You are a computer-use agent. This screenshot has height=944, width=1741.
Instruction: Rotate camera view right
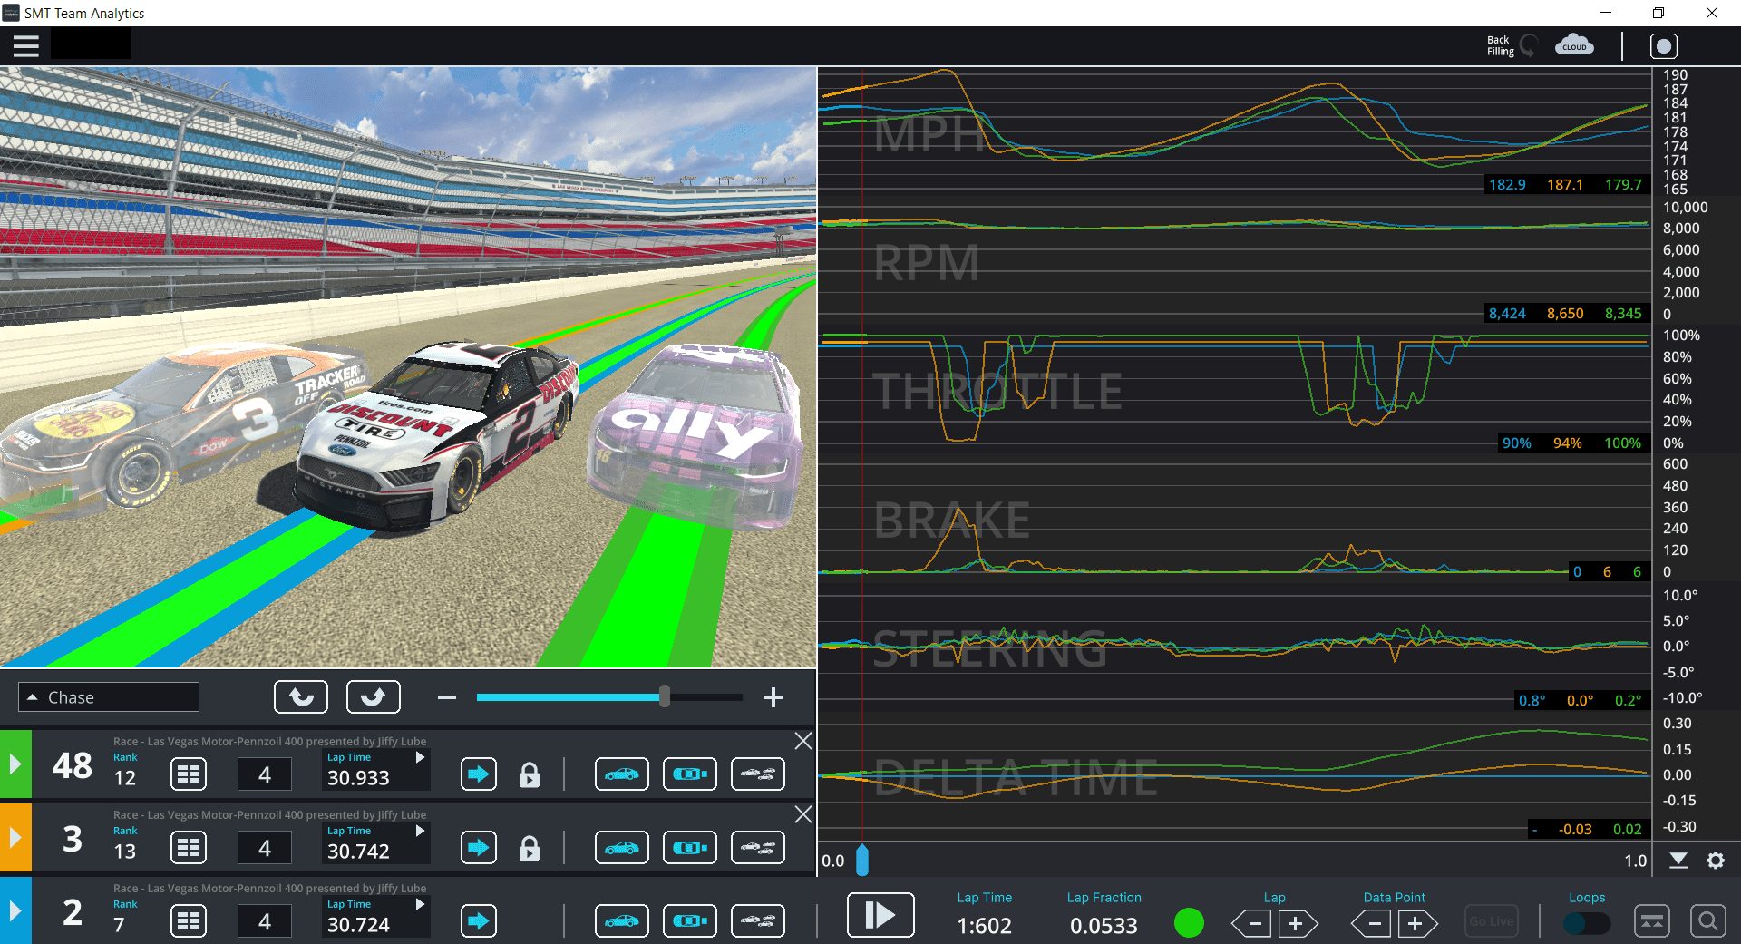pyautogui.click(x=374, y=697)
